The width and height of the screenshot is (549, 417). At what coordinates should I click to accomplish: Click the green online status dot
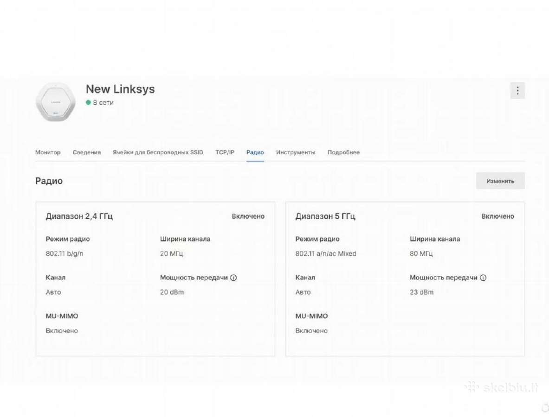[88, 102]
